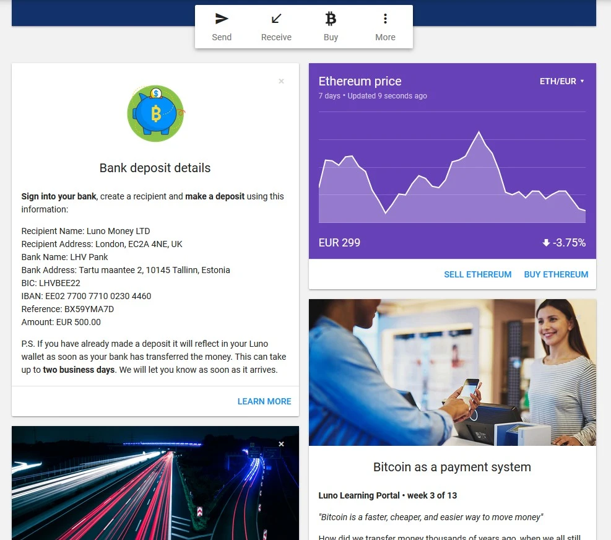Click the Send paper-plane icon
This screenshot has height=540, width=611.
[222, 19]
